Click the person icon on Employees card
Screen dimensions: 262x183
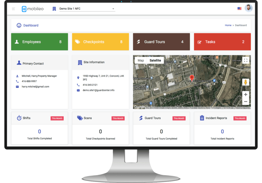17,42
